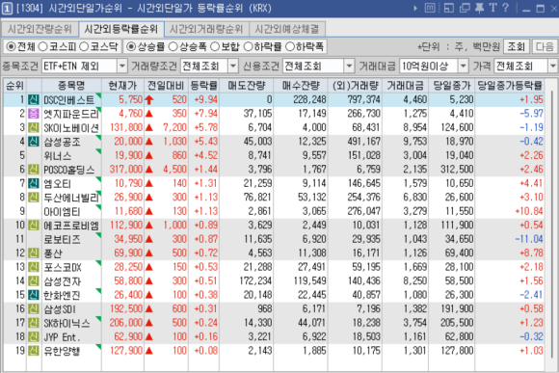
Task: Click the 'm' memo icon in title bar
Action: coord(430,8)
